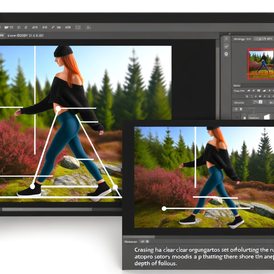274x274 pixels.
Task: Toggle the small square icon below 'Eleno Cx'
Action: pos(236,109)
